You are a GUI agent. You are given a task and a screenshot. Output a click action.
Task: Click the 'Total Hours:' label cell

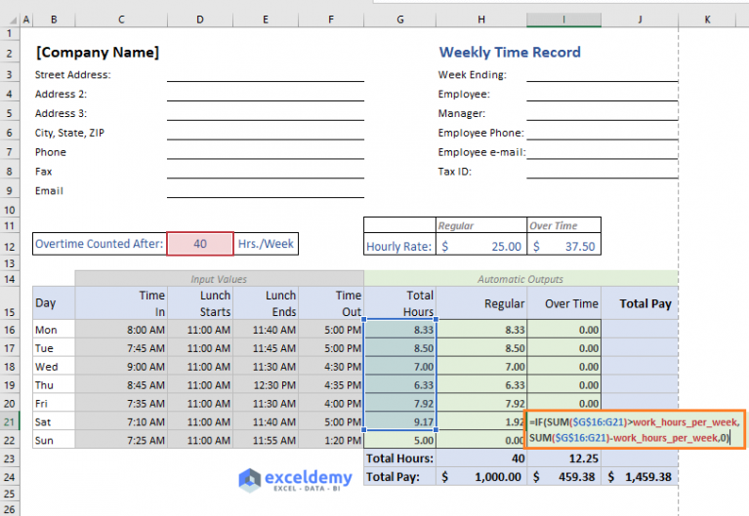pos(399,458)
